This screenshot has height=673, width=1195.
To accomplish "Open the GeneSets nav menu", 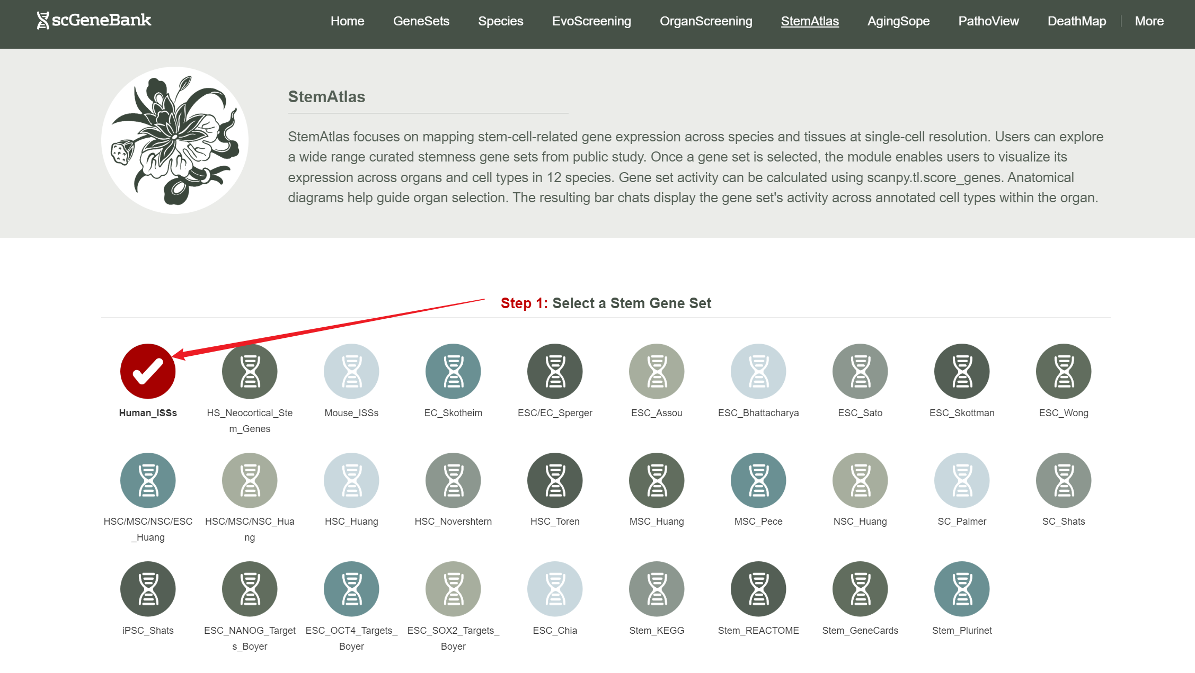I will click(x=421, y=21).
